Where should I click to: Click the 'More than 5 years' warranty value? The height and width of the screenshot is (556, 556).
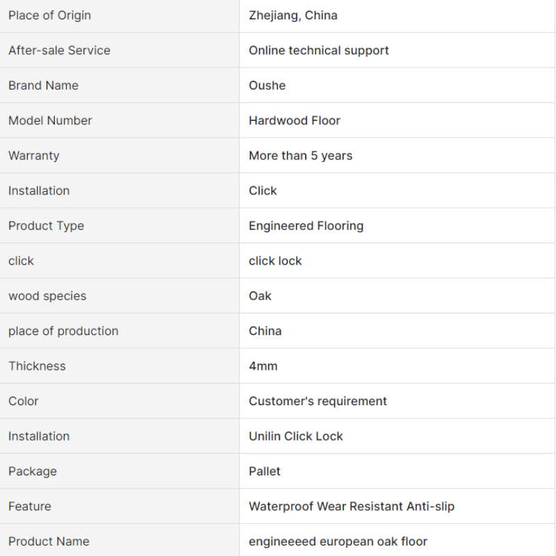[x=300, y=156]
